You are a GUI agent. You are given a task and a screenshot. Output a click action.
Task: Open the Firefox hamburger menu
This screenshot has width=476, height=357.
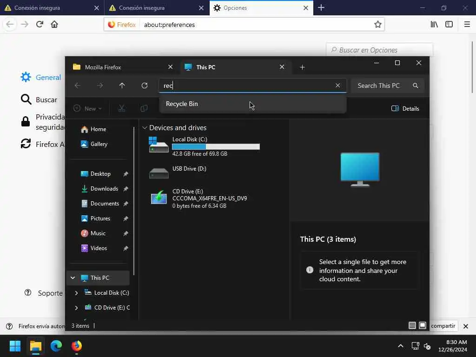[x=467, y=24]
